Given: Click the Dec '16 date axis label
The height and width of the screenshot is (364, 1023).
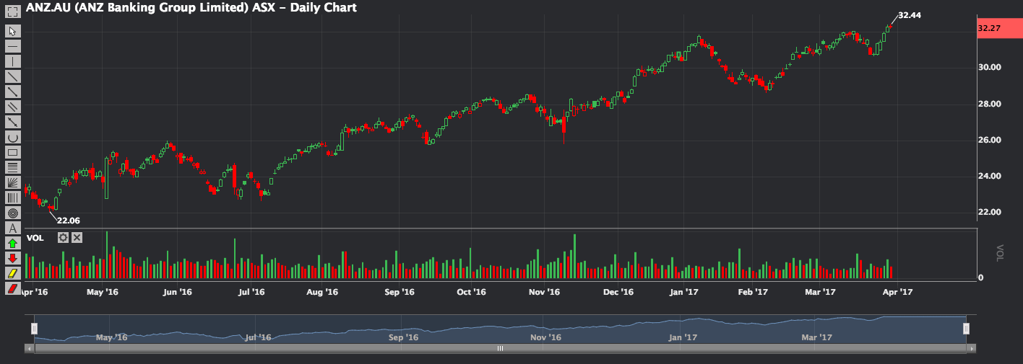Looking at the screenshot, I should coord(618,292).
